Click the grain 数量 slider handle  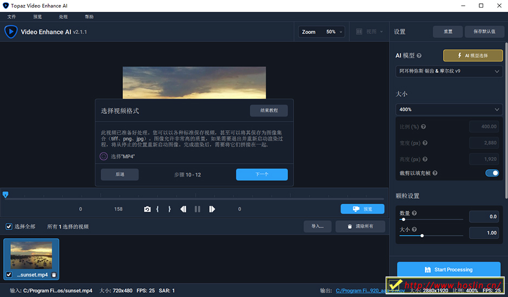pyautogui.click(x=403, y=219)
